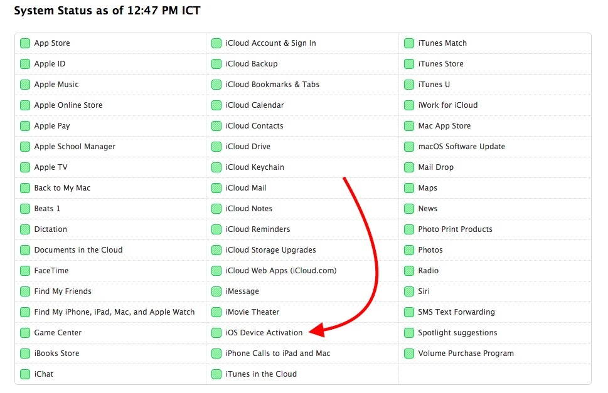Click the System Status heading text
This screenshot has height=393, width=608.
click(107, 11)
